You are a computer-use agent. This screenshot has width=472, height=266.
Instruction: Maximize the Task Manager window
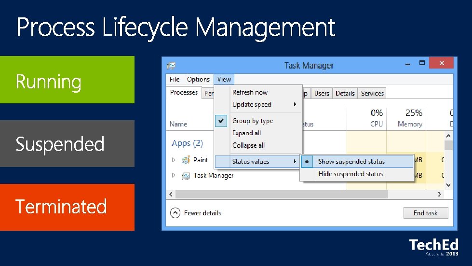pos(422,63)
